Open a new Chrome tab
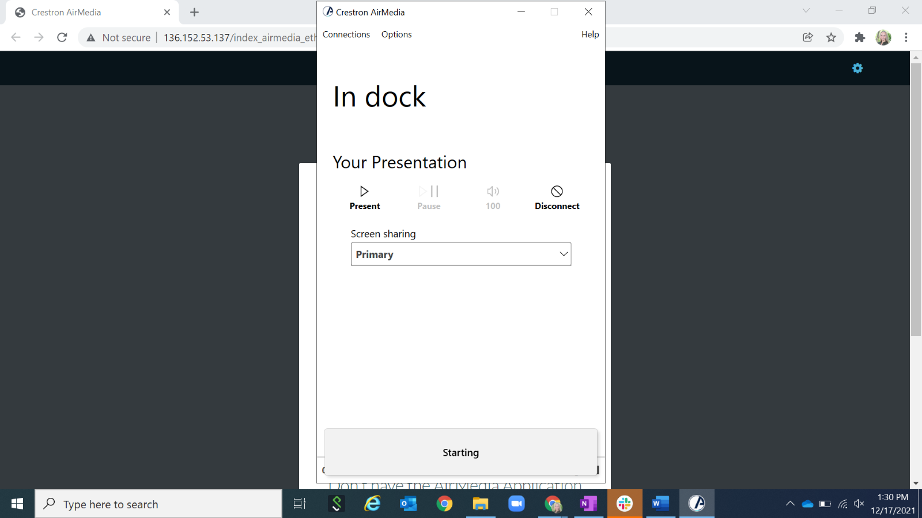The height and width of the screenshot is (518, 922). [x=195, y=12]
